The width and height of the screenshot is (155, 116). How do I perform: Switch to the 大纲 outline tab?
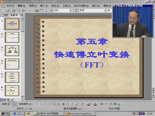click(x=5, y=15)
